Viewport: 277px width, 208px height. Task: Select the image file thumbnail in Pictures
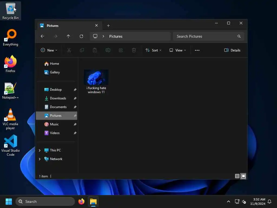click(96, 77)
